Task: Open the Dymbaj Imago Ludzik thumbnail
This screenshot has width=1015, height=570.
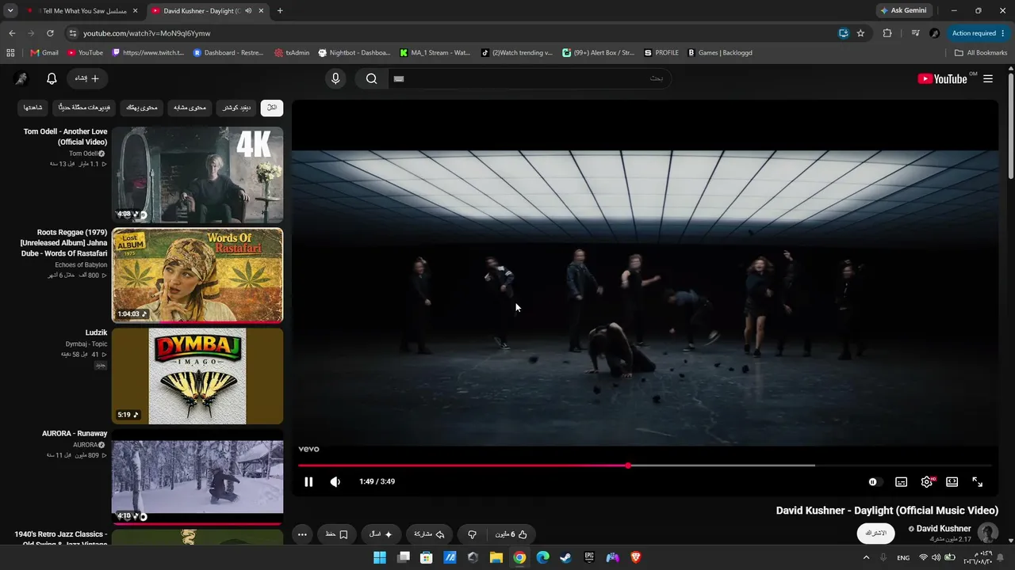Action: (197, 376)
